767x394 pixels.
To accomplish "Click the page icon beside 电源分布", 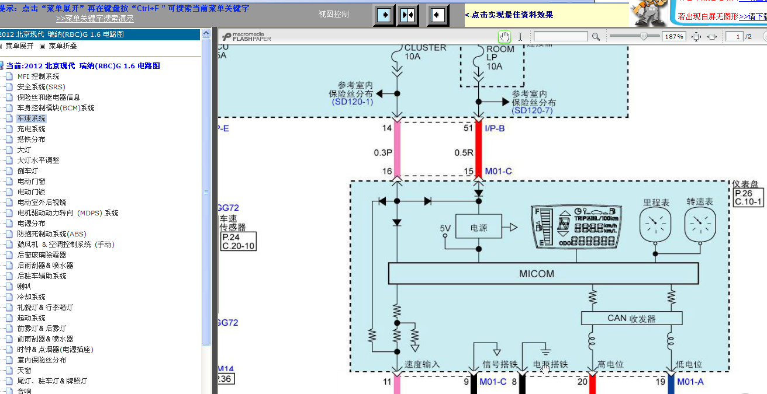I will pos(9,224).
